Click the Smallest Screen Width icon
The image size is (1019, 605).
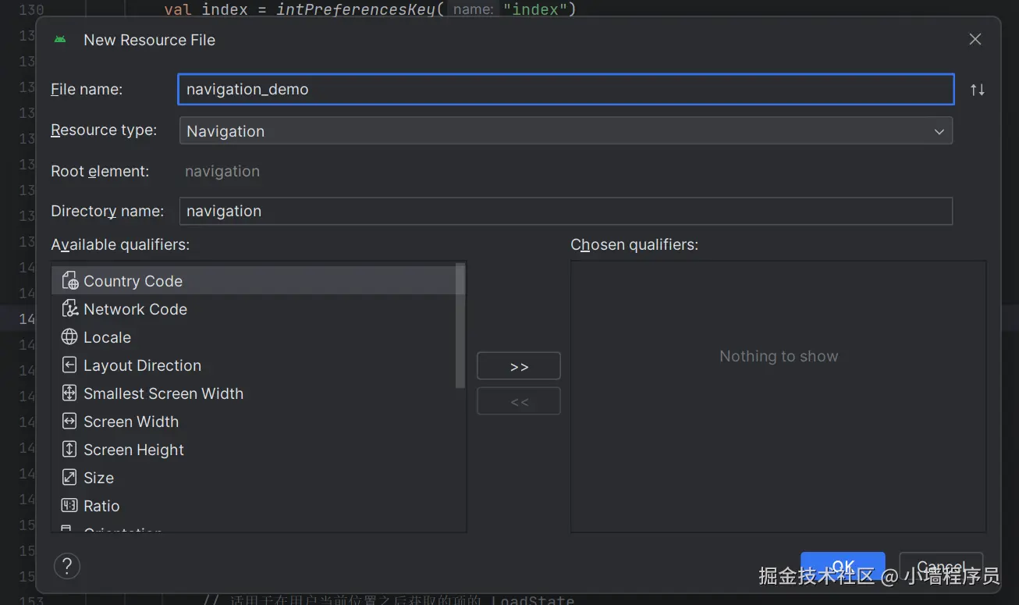[x=69, y=393]
